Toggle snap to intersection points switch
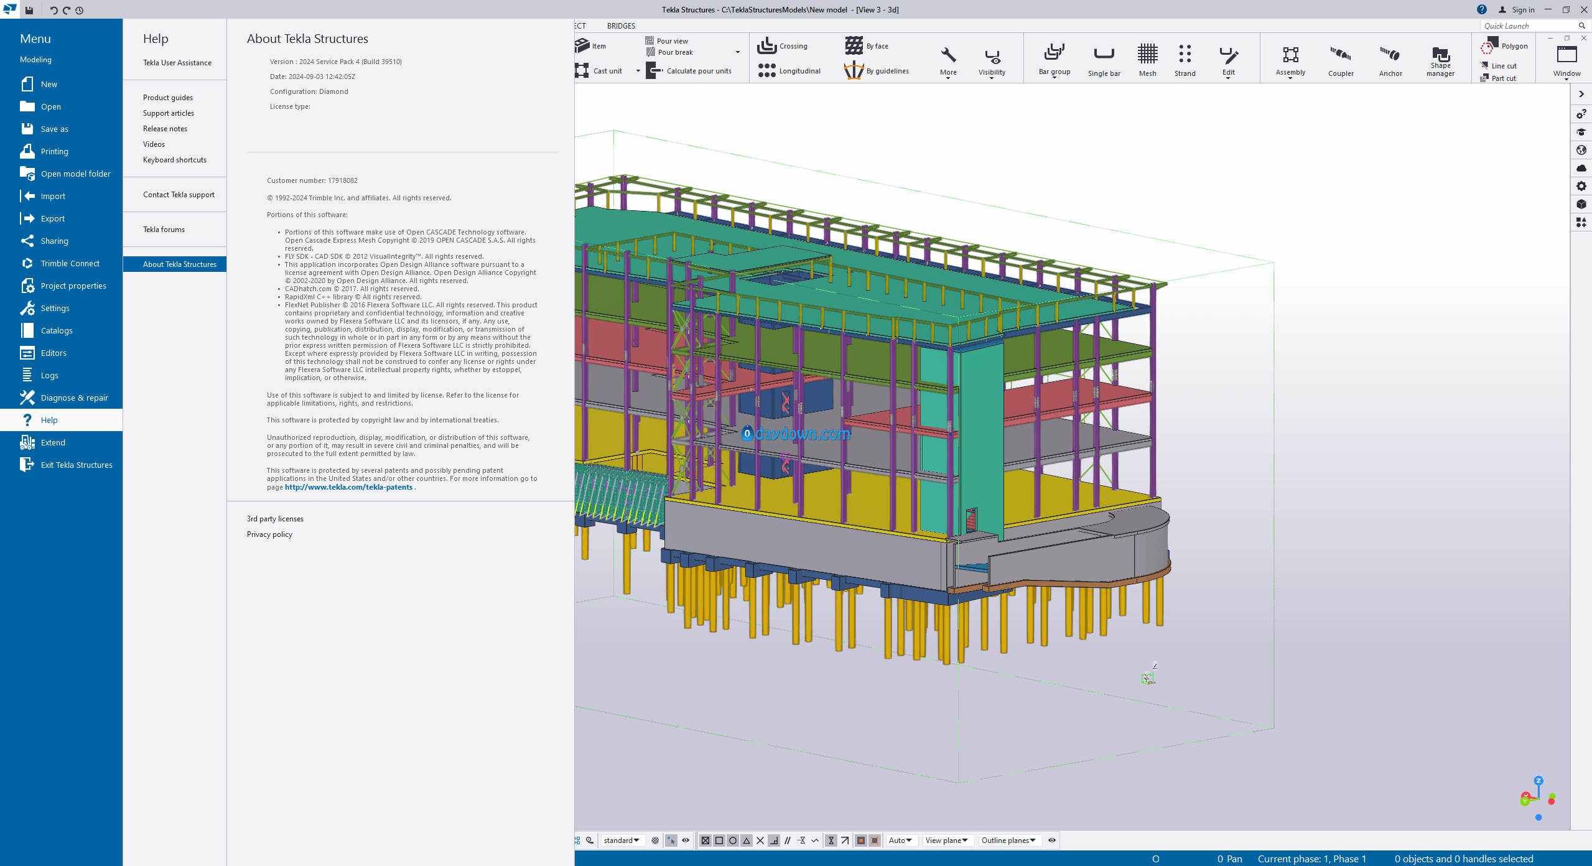The image size is (1592, 866). [760, 840]
